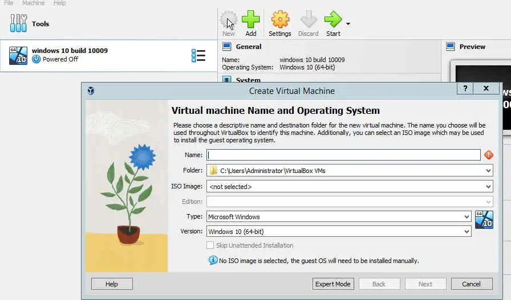This screenshot has height=300, width=511.
Task: Expand the Start button dropdown arrow
Action: pyautogui.click(x=348, y=24)
